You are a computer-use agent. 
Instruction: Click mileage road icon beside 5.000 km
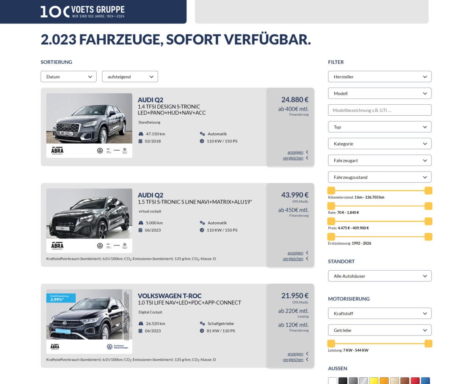tap(140, 223)
